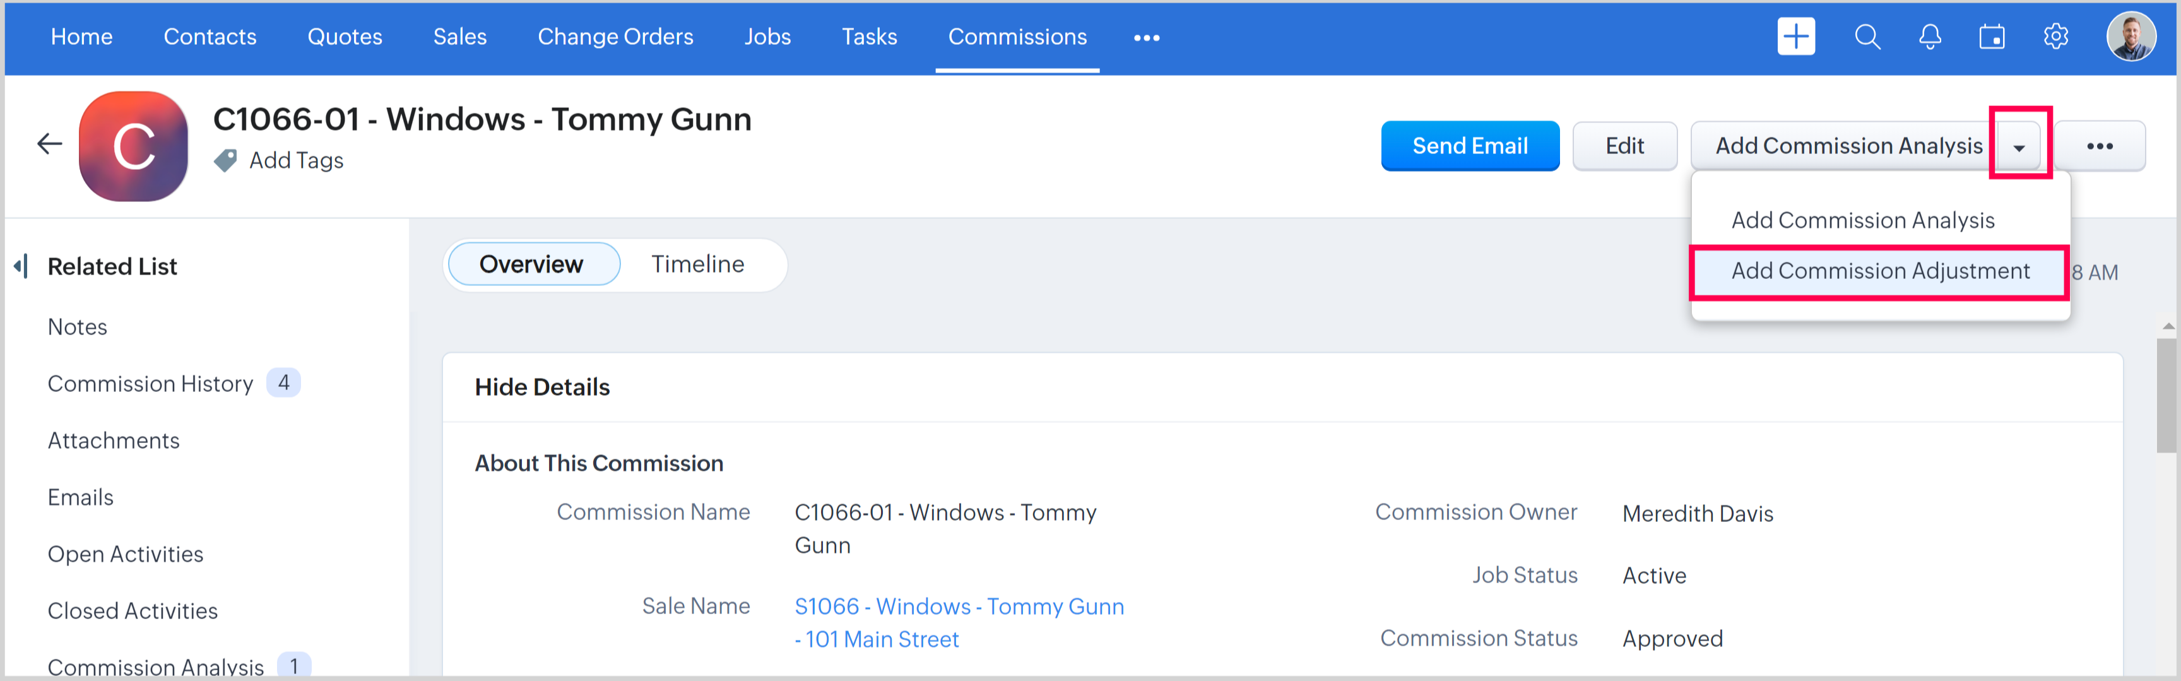
Task: Open notifications bell icon
Action: (x=1930, y=37)
